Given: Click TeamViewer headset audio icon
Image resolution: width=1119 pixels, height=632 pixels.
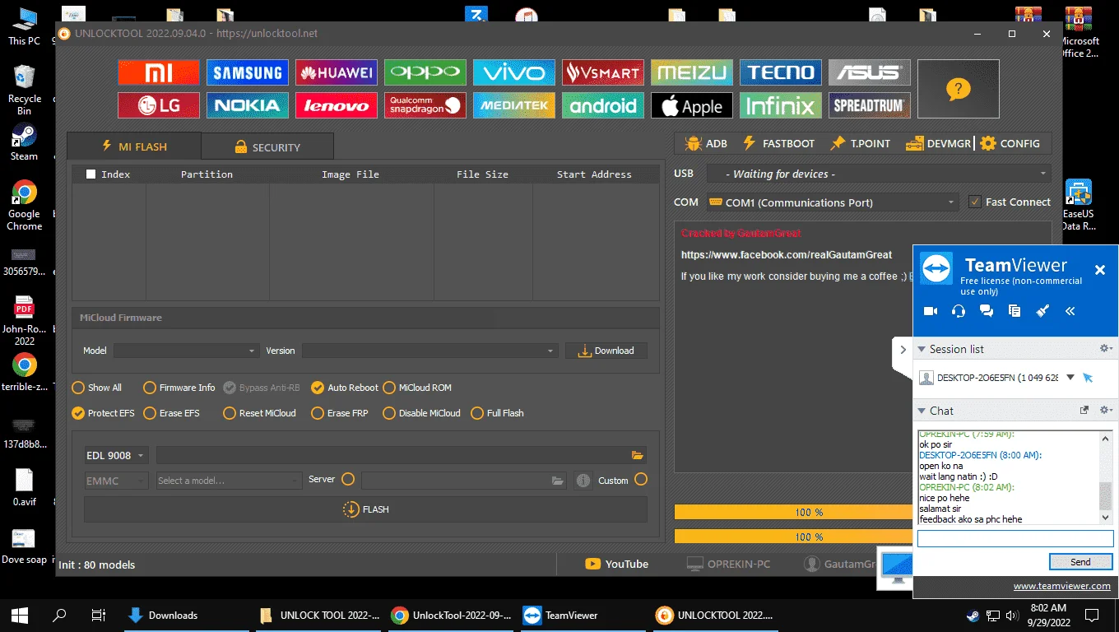Looking at the screenshot, I should (959, 311).
